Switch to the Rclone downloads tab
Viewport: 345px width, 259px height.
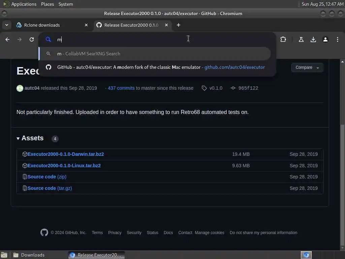52,25
